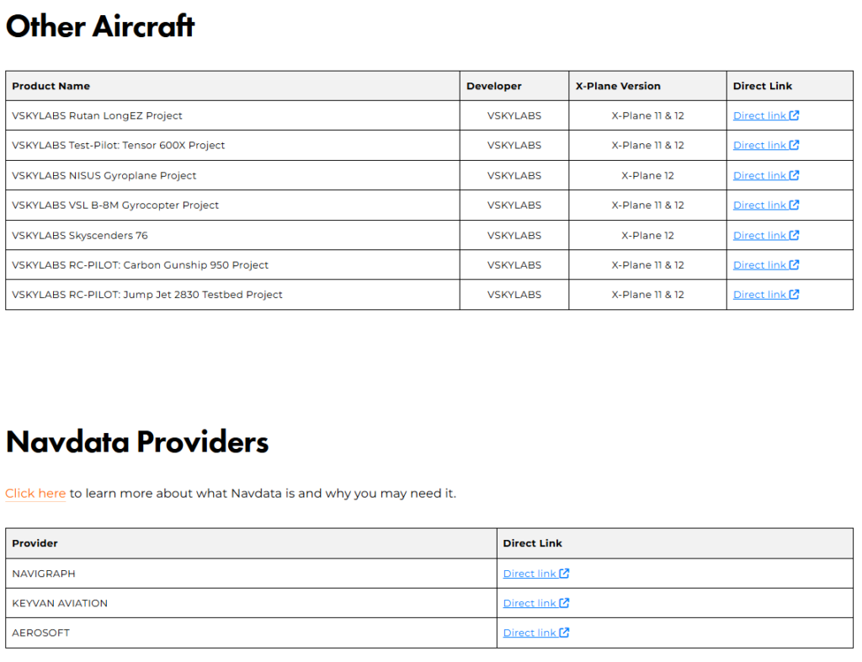The image size is (862, 662).
Task: Follow the orange 'Click here' Navdata link
Action: (x=35, y=494)
